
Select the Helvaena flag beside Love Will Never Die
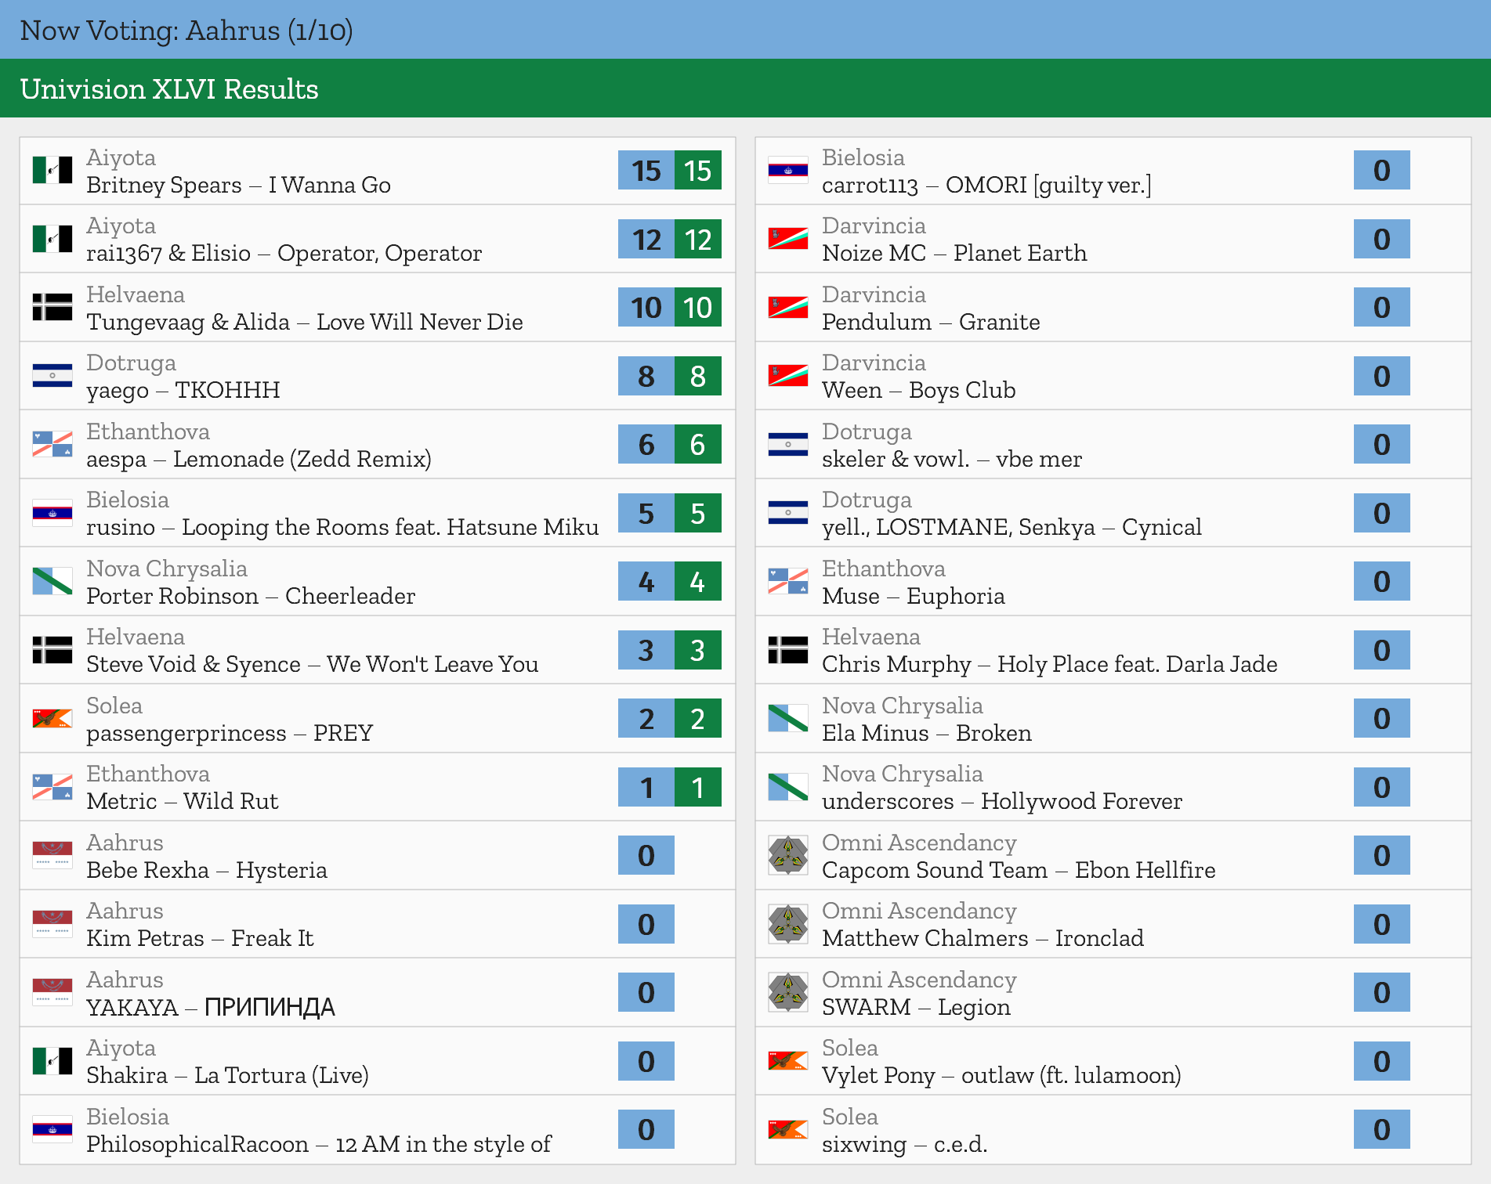click(x=52, y=307)
